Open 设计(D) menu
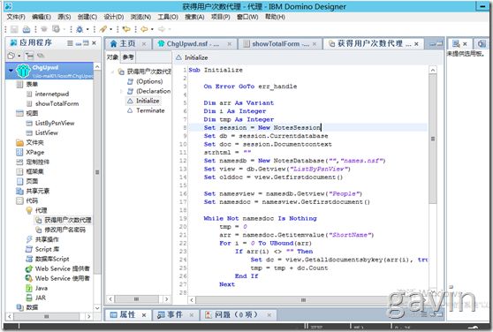 (114, 17)
